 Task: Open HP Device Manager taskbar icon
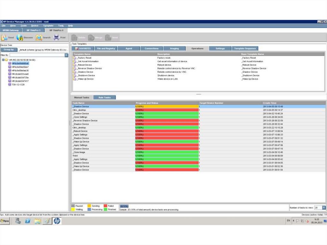coord(57,221)
